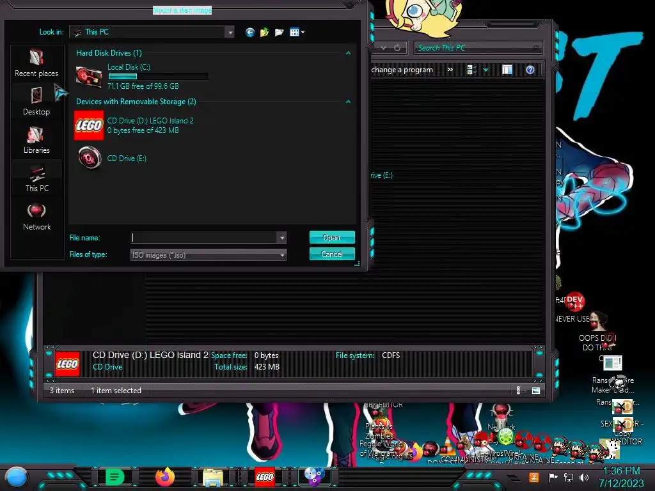
Task: Click '1 item selected' in status bar
Action: click(x=116, y=391)
